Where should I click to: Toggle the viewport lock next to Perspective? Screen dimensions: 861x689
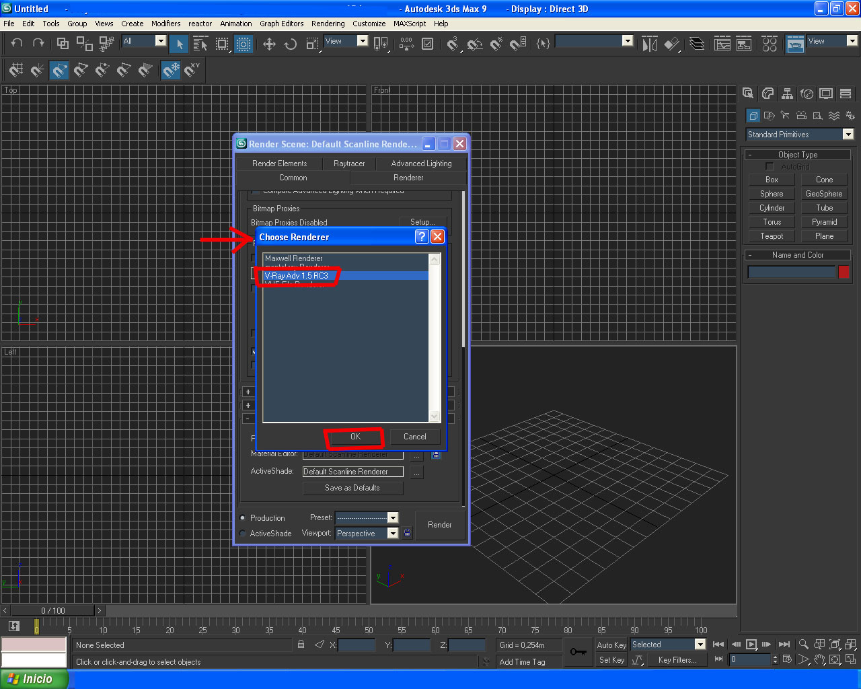click(408, 534)
